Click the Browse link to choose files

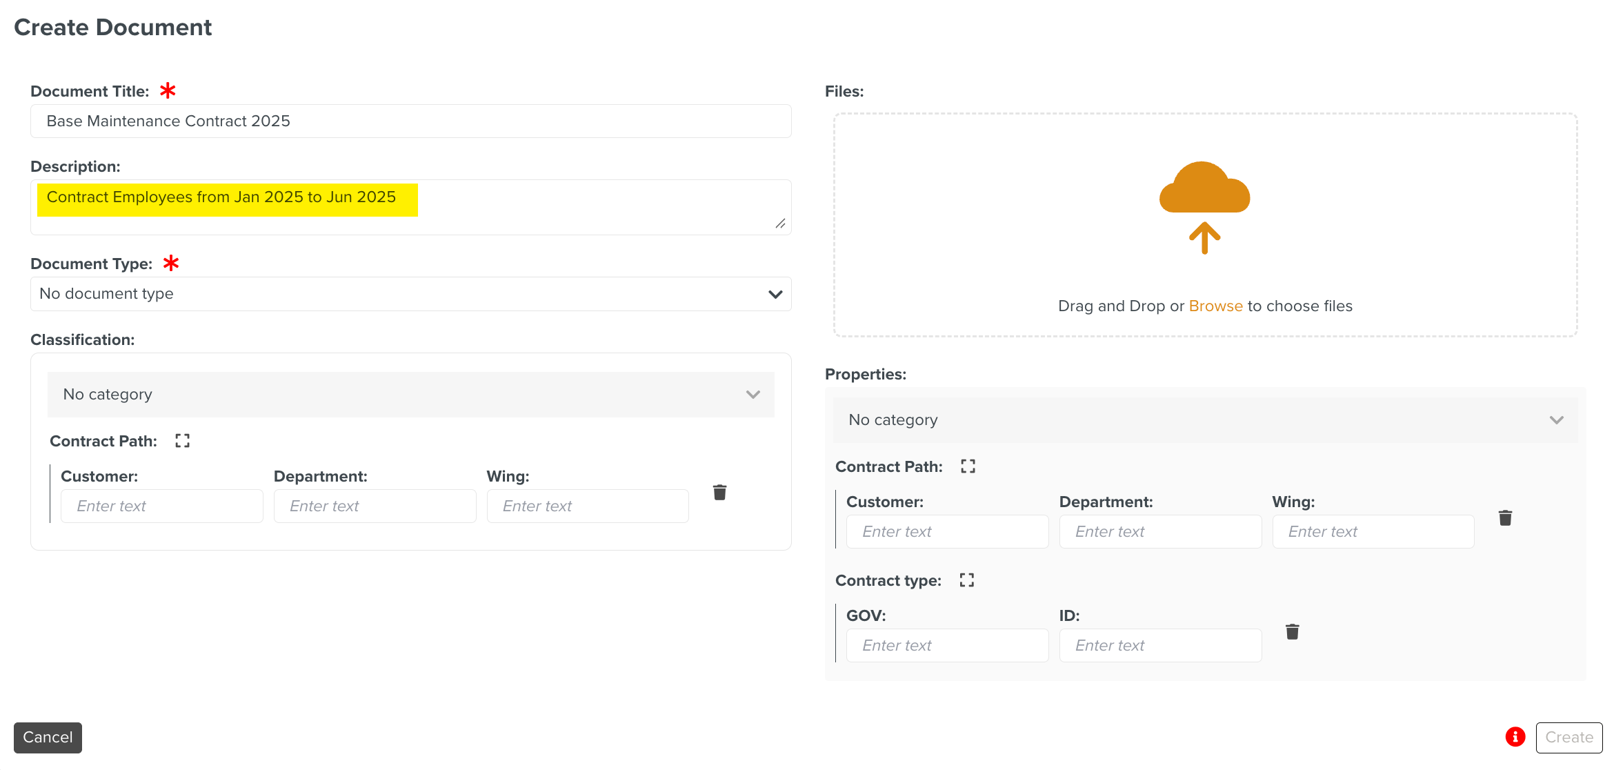click(1215, 306)
